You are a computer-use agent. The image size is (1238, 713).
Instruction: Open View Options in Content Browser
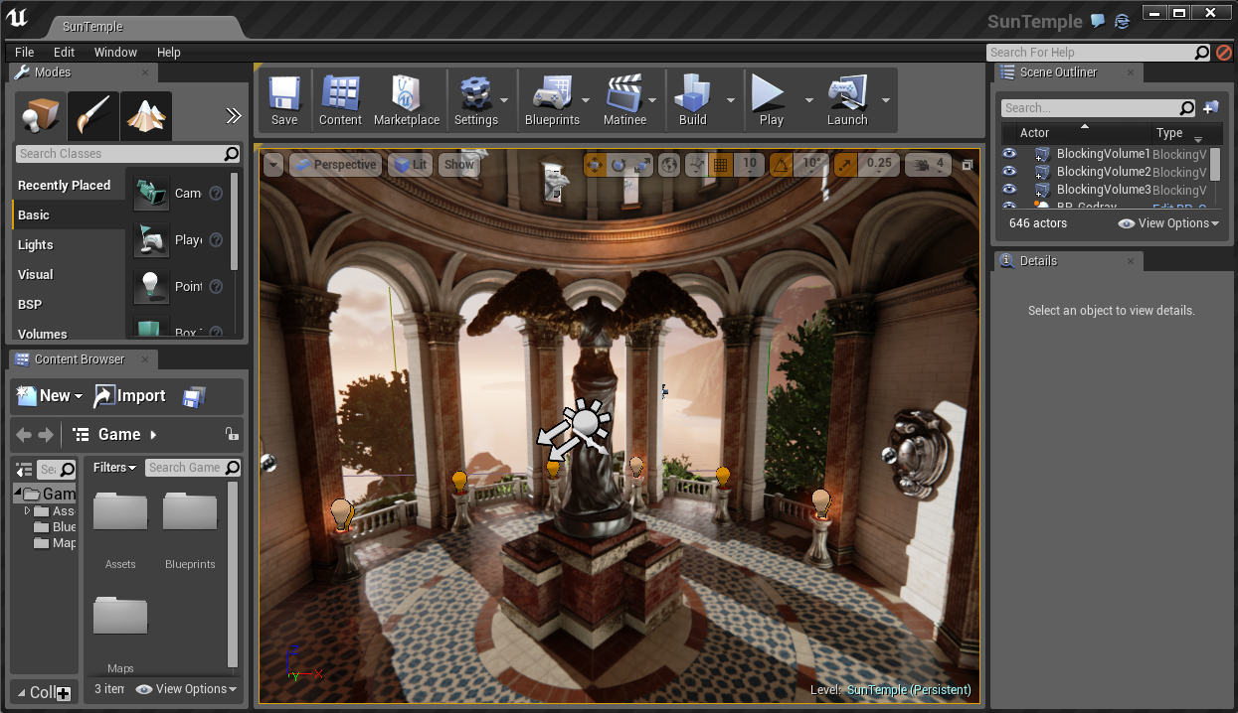[x=187, y=689]
